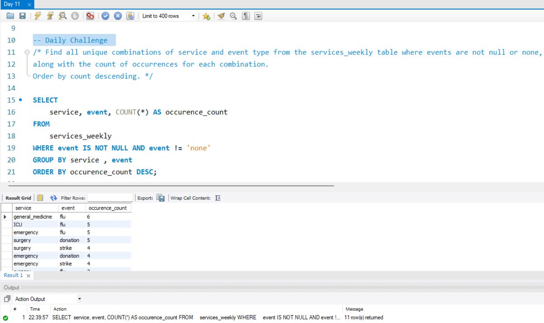Click the Result Grid button

18,198
